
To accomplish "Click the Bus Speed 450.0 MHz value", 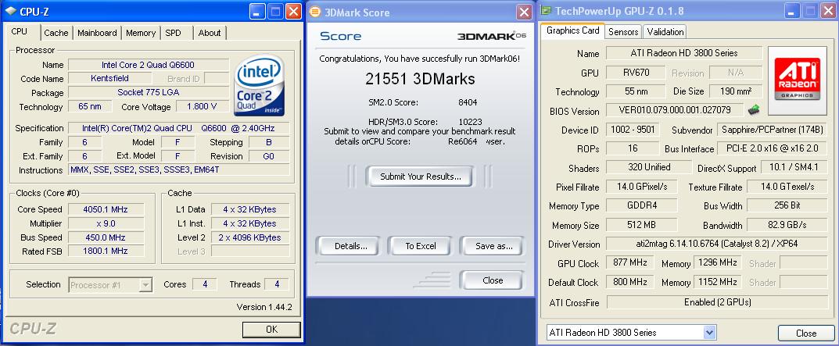I will (106, 237).
